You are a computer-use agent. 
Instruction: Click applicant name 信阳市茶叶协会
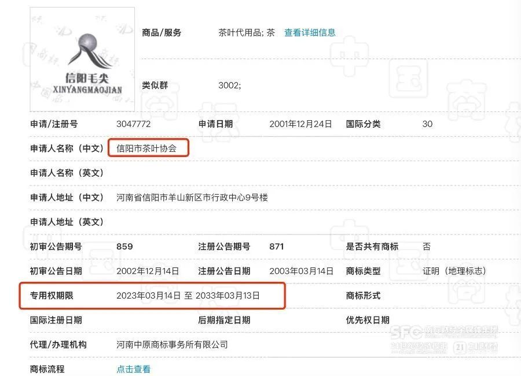[x=149, y=148]
